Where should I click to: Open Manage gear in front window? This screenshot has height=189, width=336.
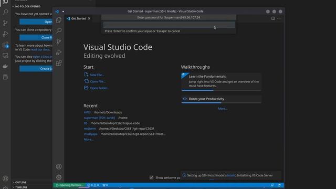59,177
